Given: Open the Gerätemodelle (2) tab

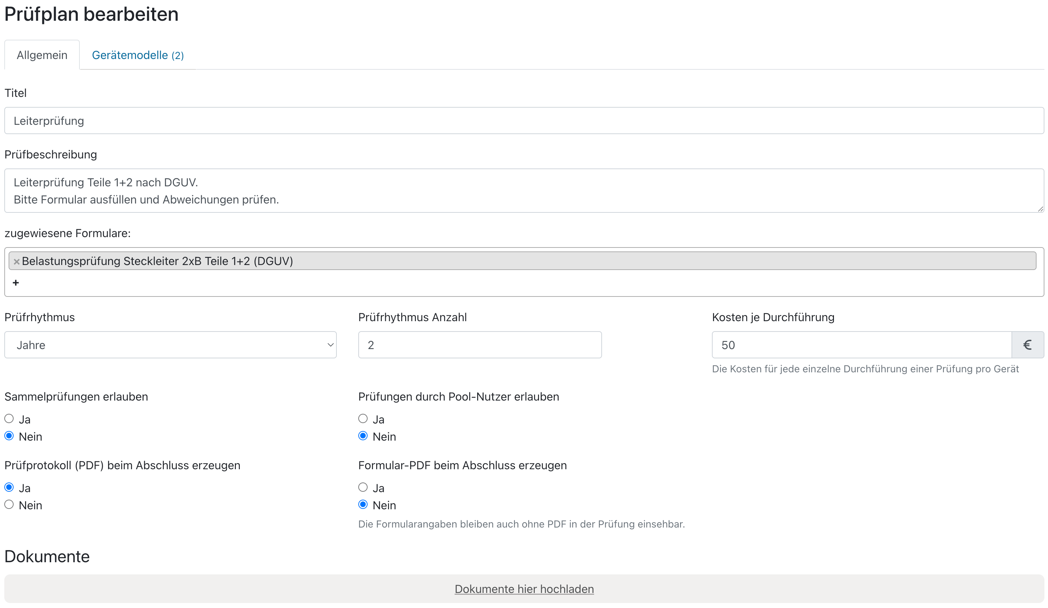Looking at the screenshot, I should tap(138, 55).
